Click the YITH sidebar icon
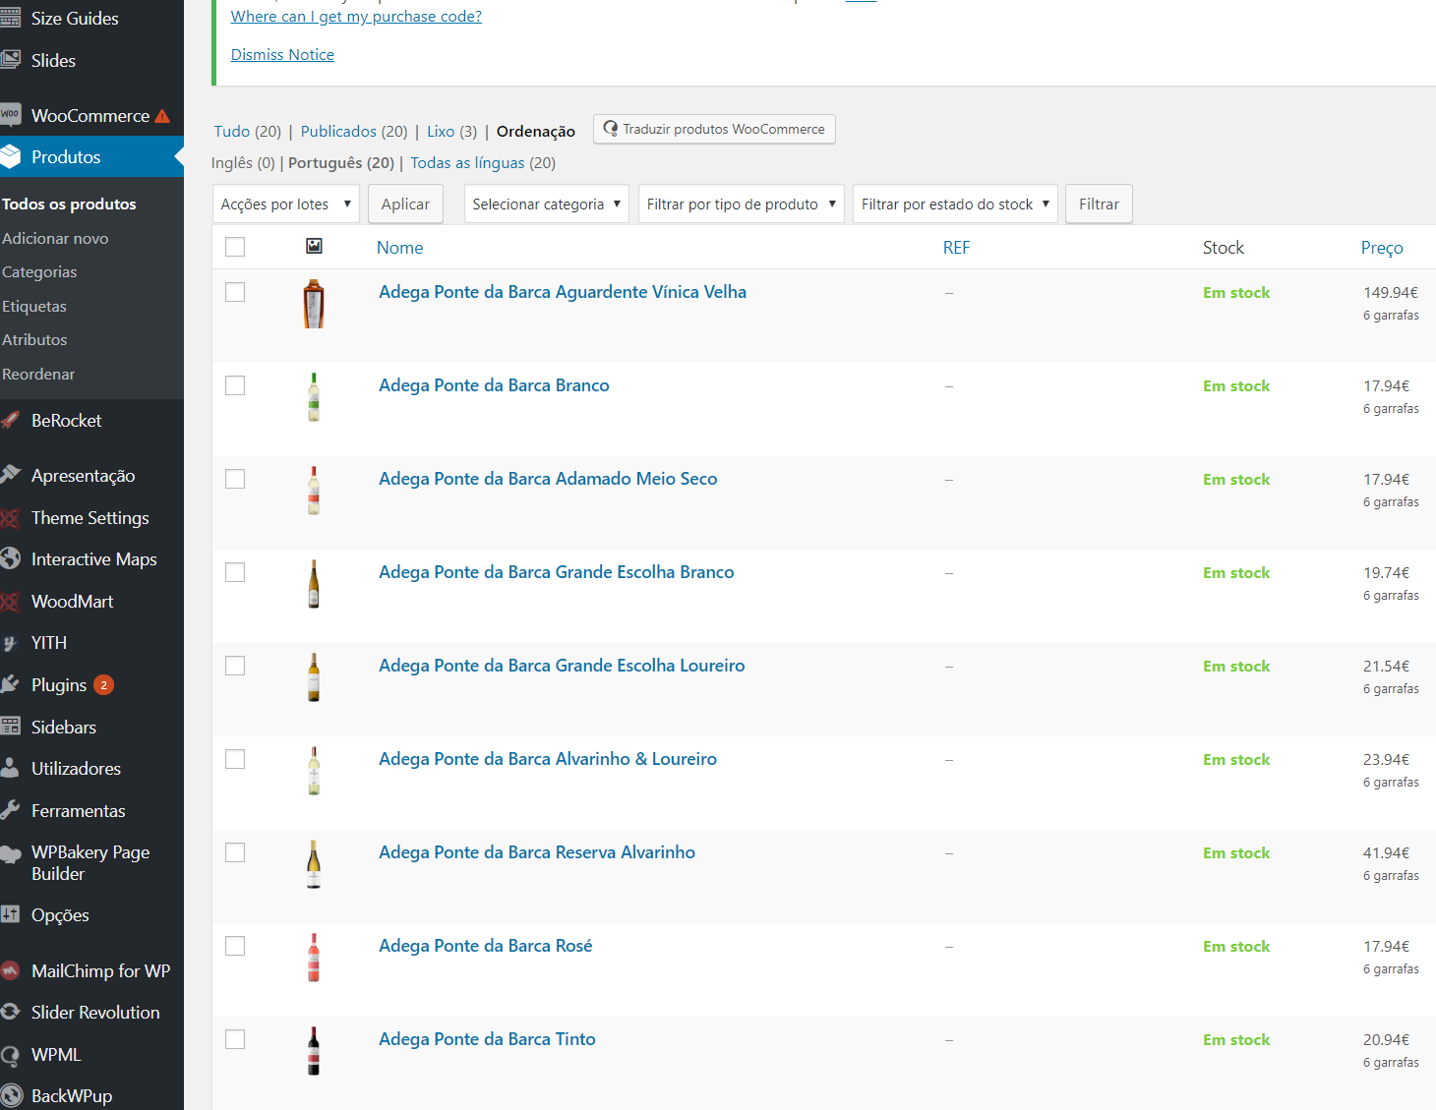 coord(11,642)
